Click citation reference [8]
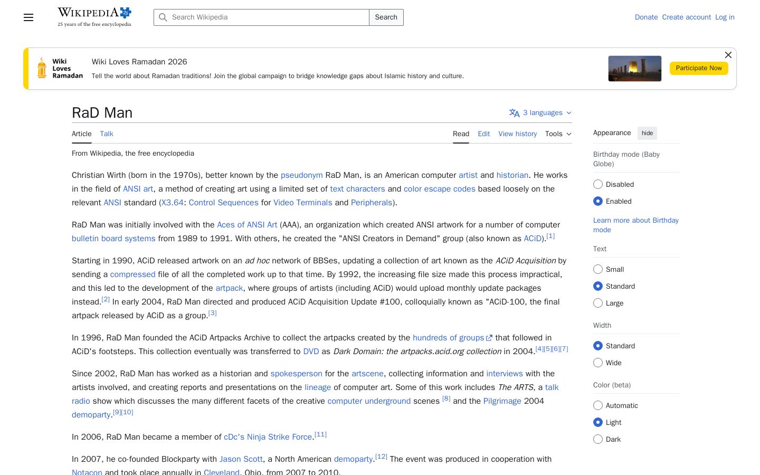760x475 pixels. pyautogui.click(x=446, y=398)
